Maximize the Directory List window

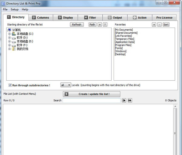tap(166, 3)
